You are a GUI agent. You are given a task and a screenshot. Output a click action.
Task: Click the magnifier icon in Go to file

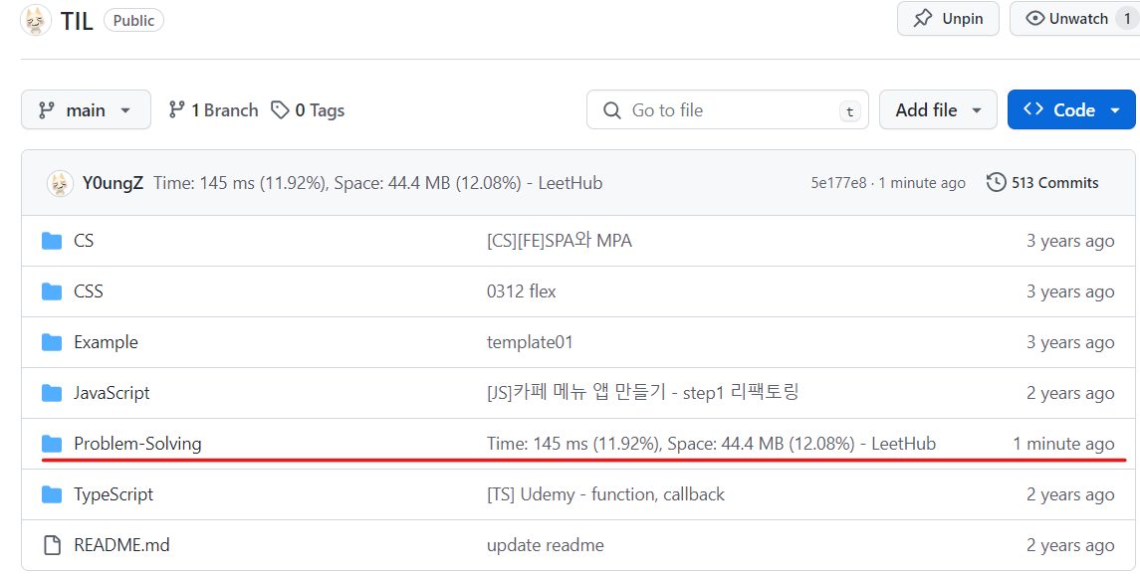pos(612,110)
